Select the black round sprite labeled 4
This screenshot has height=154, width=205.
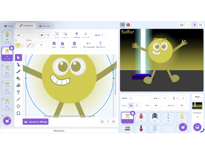click(x=155, y=118)
